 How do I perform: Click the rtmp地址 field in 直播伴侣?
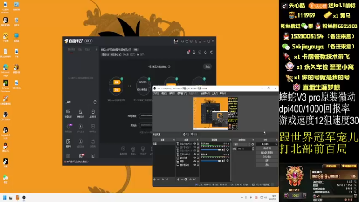145,116
